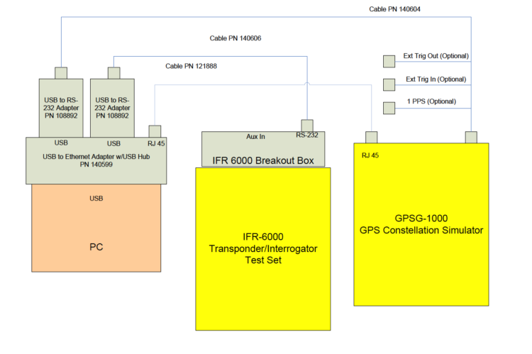Click the second USB to RS-232 Adapter connected to Cable PN 140606
This screenshot has height=354, width=532.
[x=112, y=108]
